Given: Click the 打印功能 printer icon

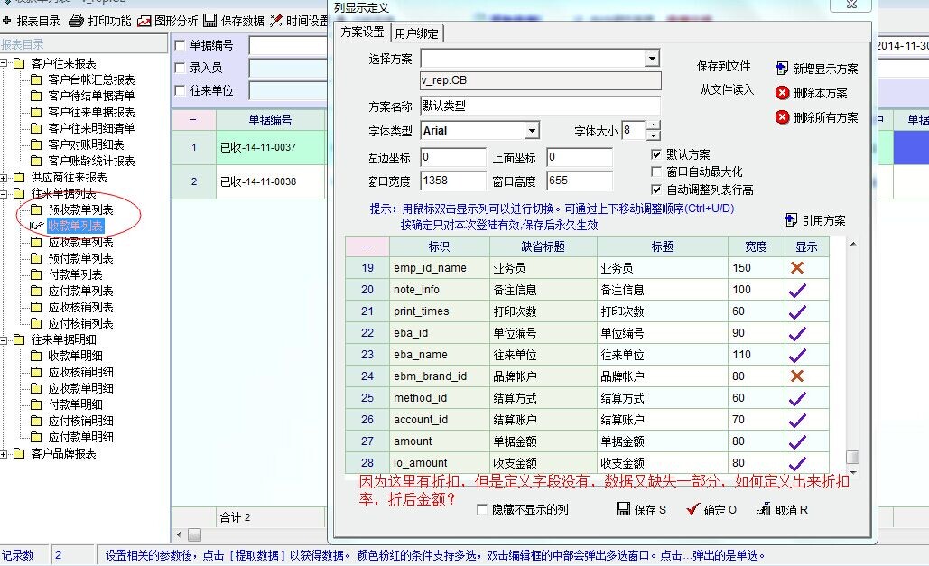Looking at the screenshot, I should (x=77, y=21).
